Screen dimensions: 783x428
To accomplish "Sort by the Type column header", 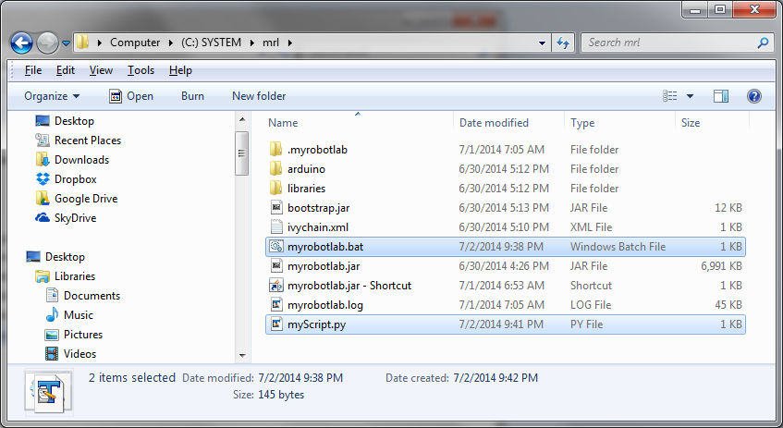I will point(582,123).
